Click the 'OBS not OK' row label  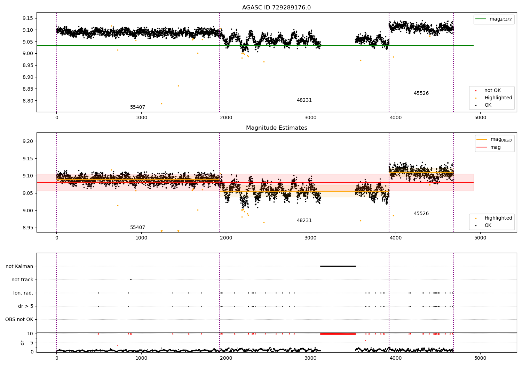[19, 320]
